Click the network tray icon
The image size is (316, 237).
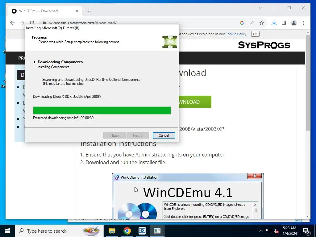coord(269,231)
